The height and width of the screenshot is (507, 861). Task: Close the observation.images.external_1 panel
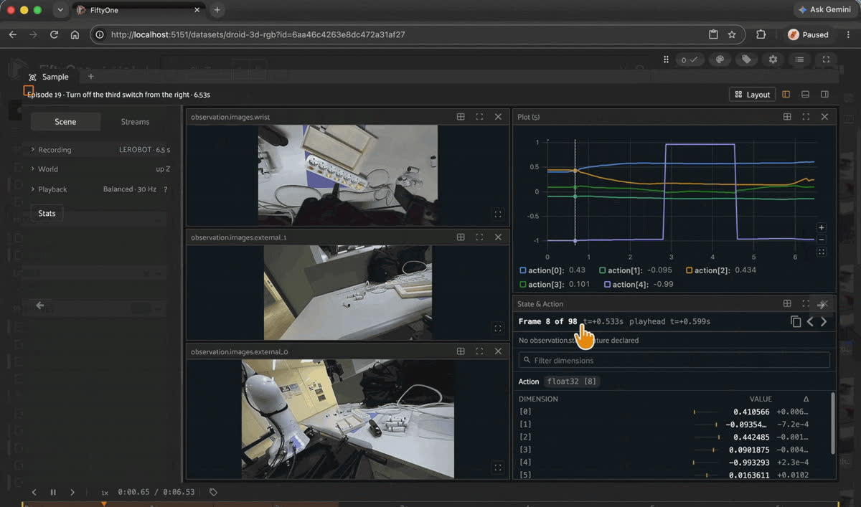click(498, 237)
